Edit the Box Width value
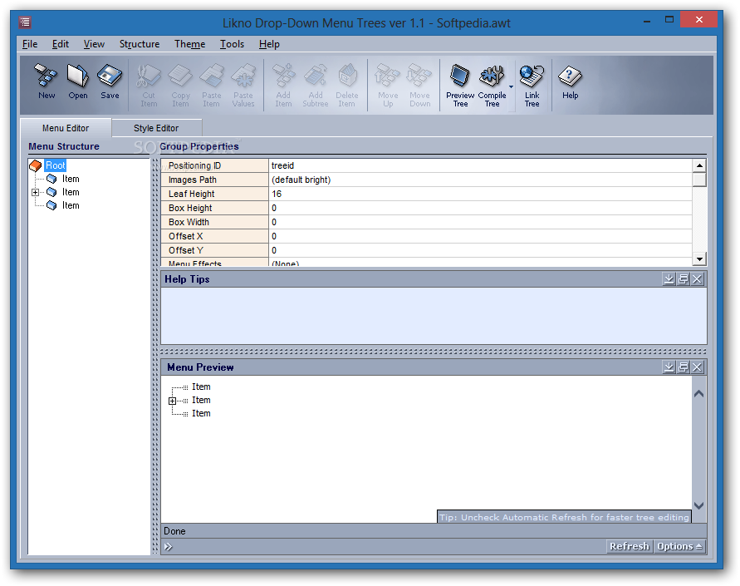The image size is (740, 586). pyautogui.click(x=480, y=222)
